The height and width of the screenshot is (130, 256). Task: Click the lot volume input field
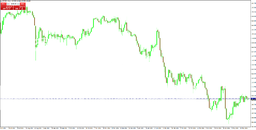(x=13, y=4)
